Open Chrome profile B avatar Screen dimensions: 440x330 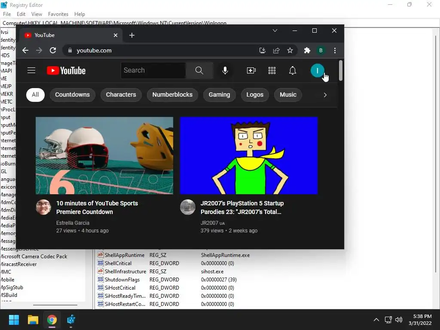click(x=321, y=50)
